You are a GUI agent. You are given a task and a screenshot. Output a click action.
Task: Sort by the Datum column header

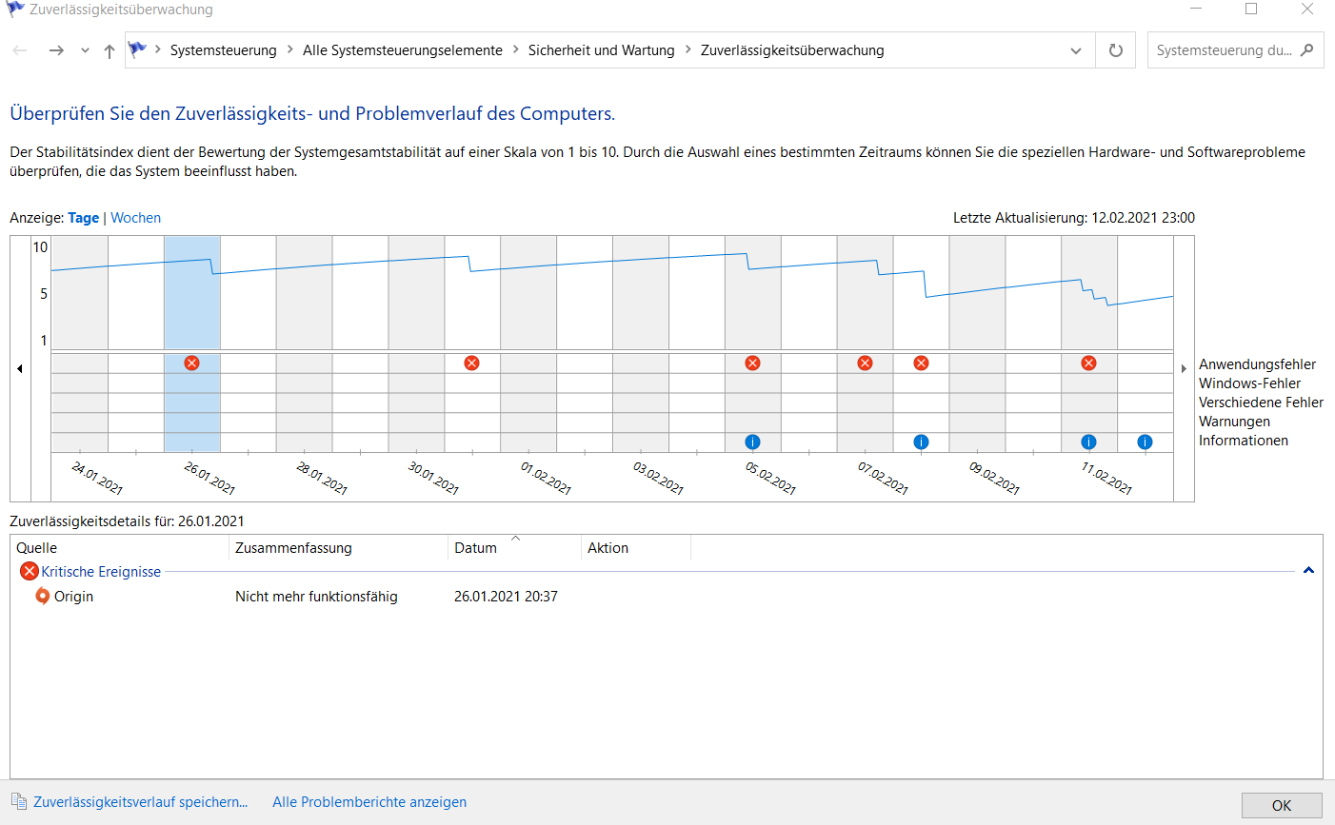(x=514, y=548)
